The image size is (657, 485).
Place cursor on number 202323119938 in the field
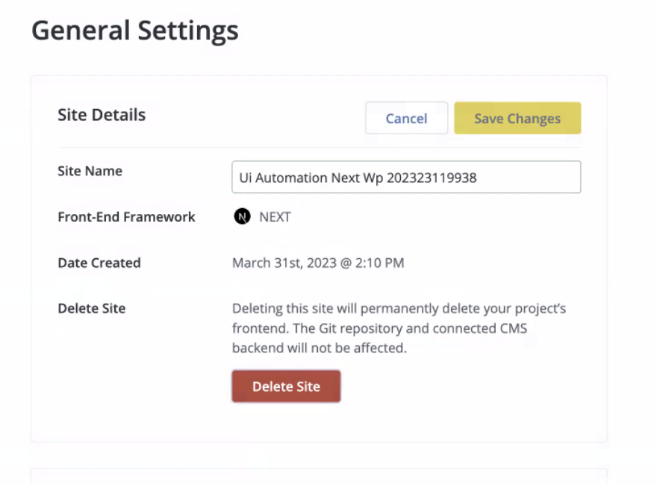(432, 178)
